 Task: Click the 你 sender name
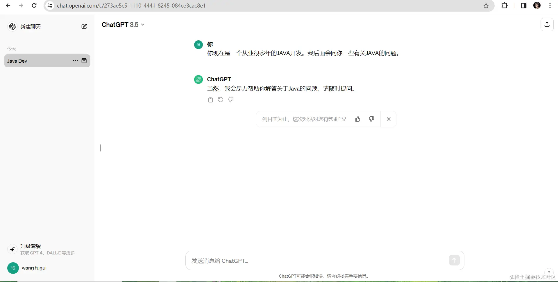tap(210, 44)
